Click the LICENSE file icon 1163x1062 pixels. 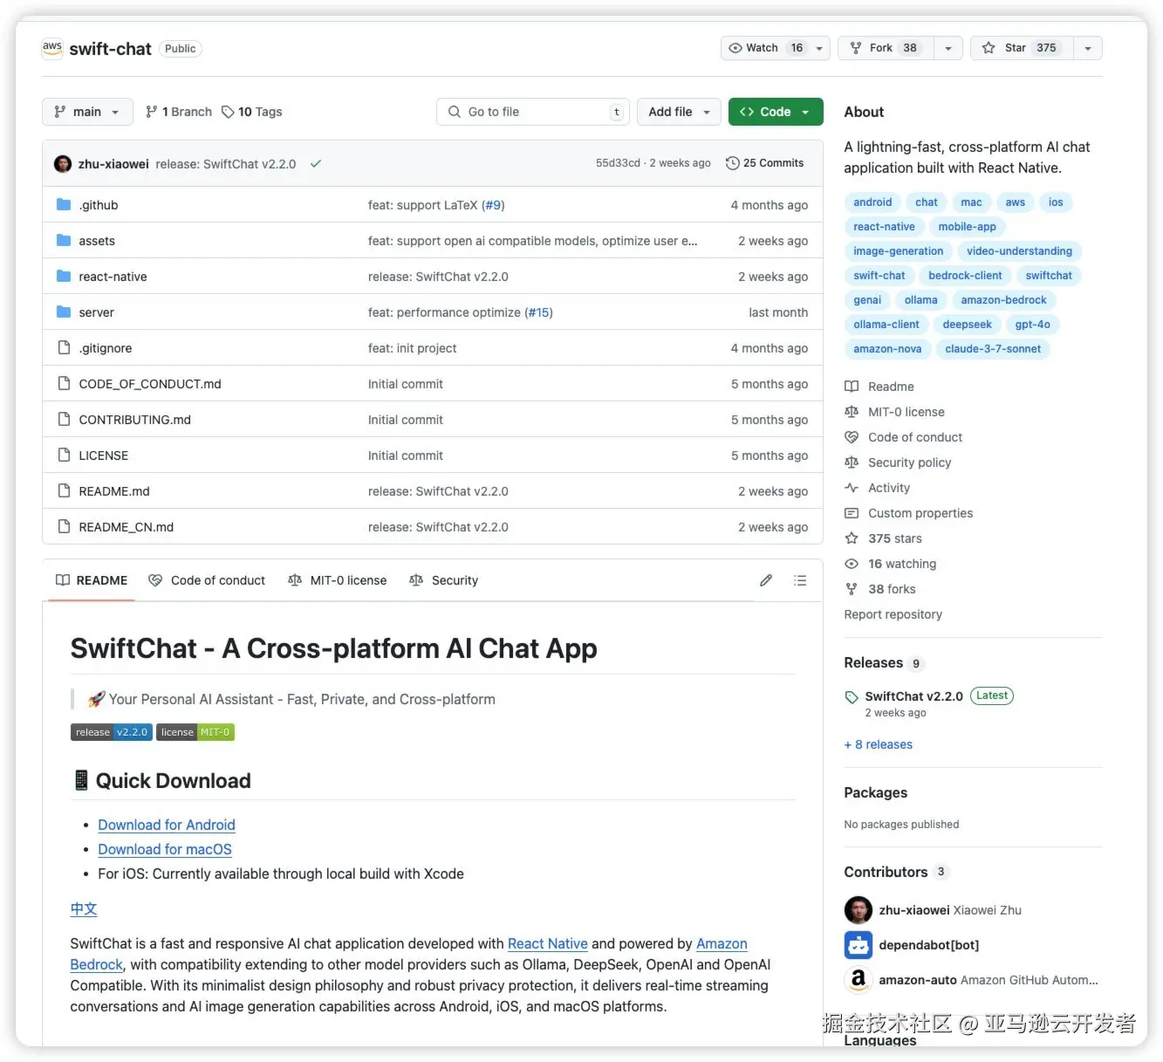tap(64, 456)
